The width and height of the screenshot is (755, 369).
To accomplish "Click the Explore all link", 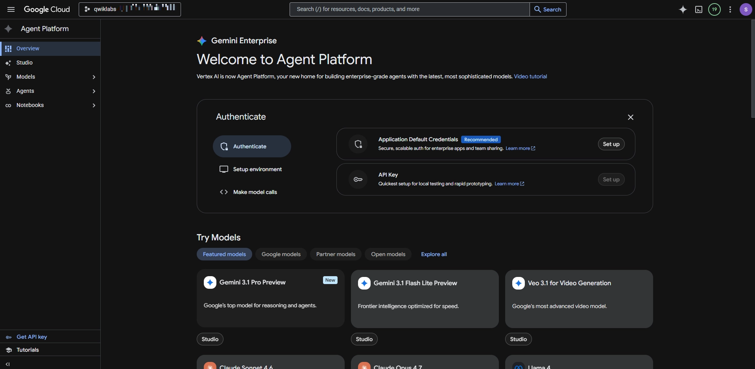I will 434,254.
